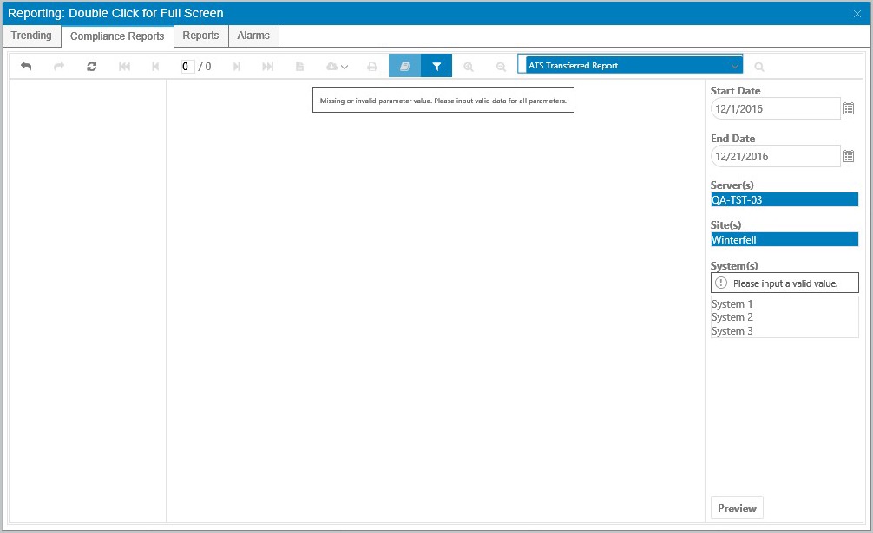Open the export cloud download dropdown

click(x=337, y=66)
